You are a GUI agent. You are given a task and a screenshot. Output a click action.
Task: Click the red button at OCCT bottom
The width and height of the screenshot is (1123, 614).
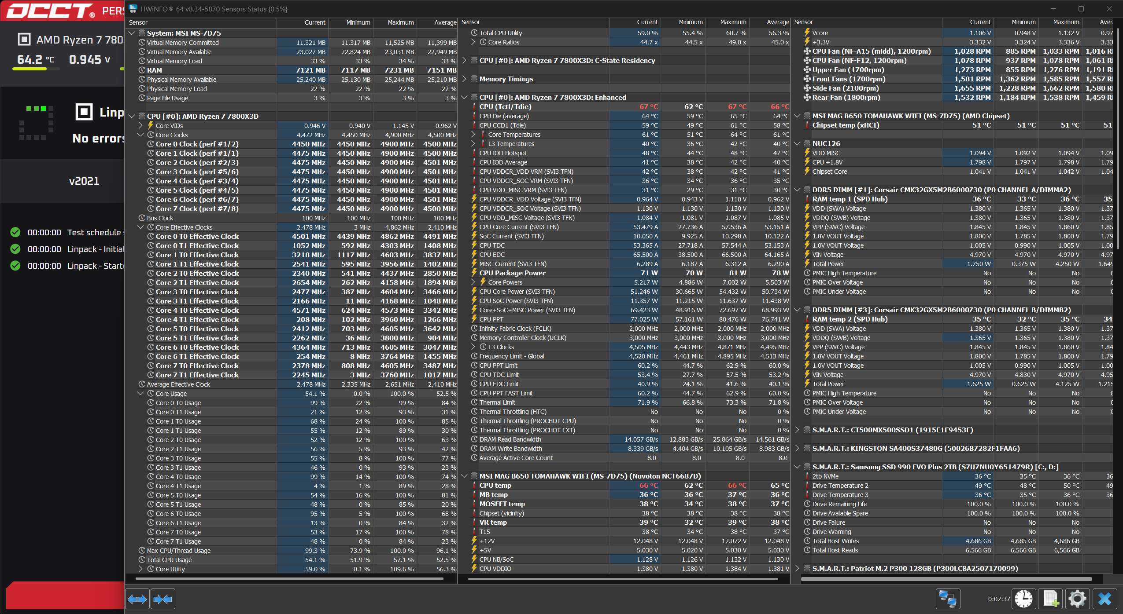pyautogui.click(x=65, y=596)
